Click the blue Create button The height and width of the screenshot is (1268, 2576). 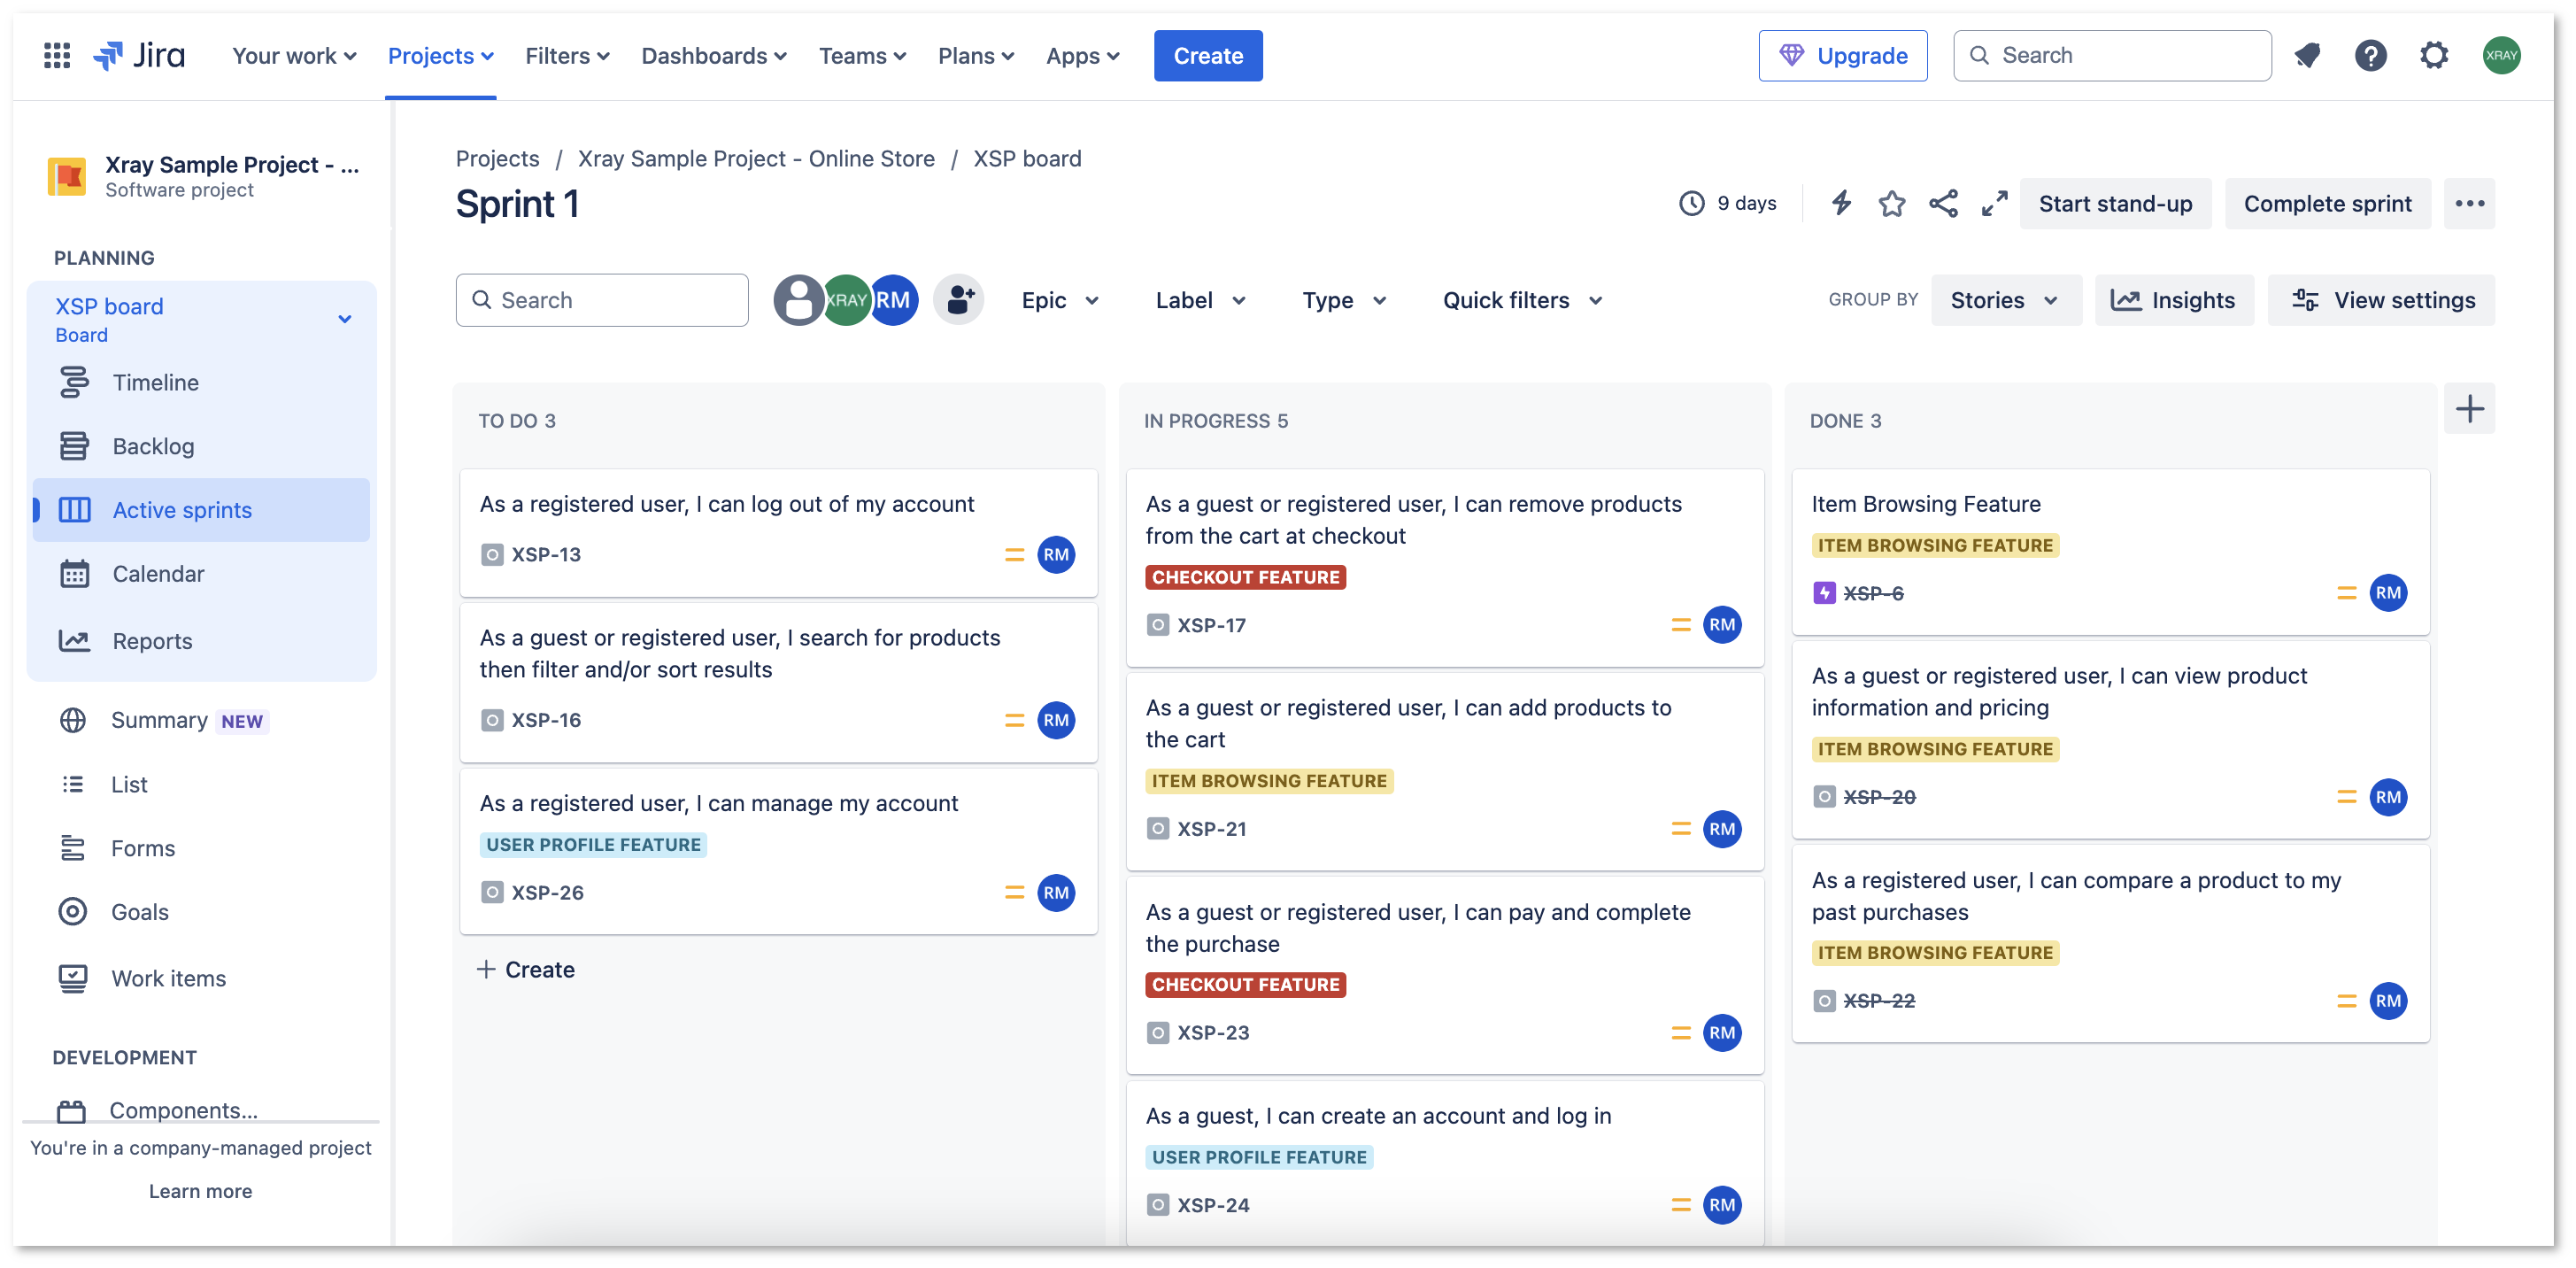1207,55
